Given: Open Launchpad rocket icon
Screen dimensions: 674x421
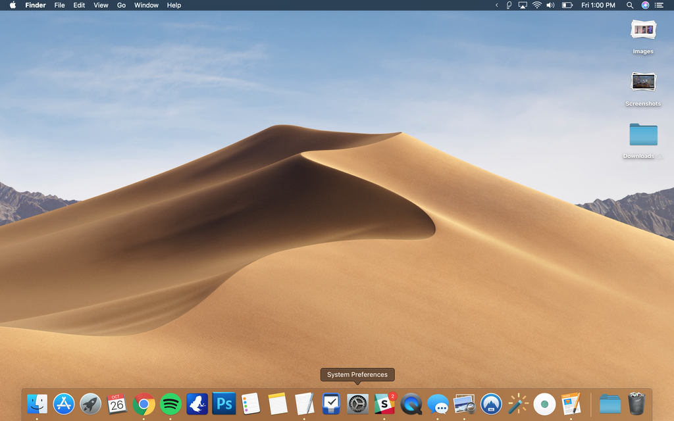Looking at the screenshot, I should pyautogui.click(x=90, y=403).
